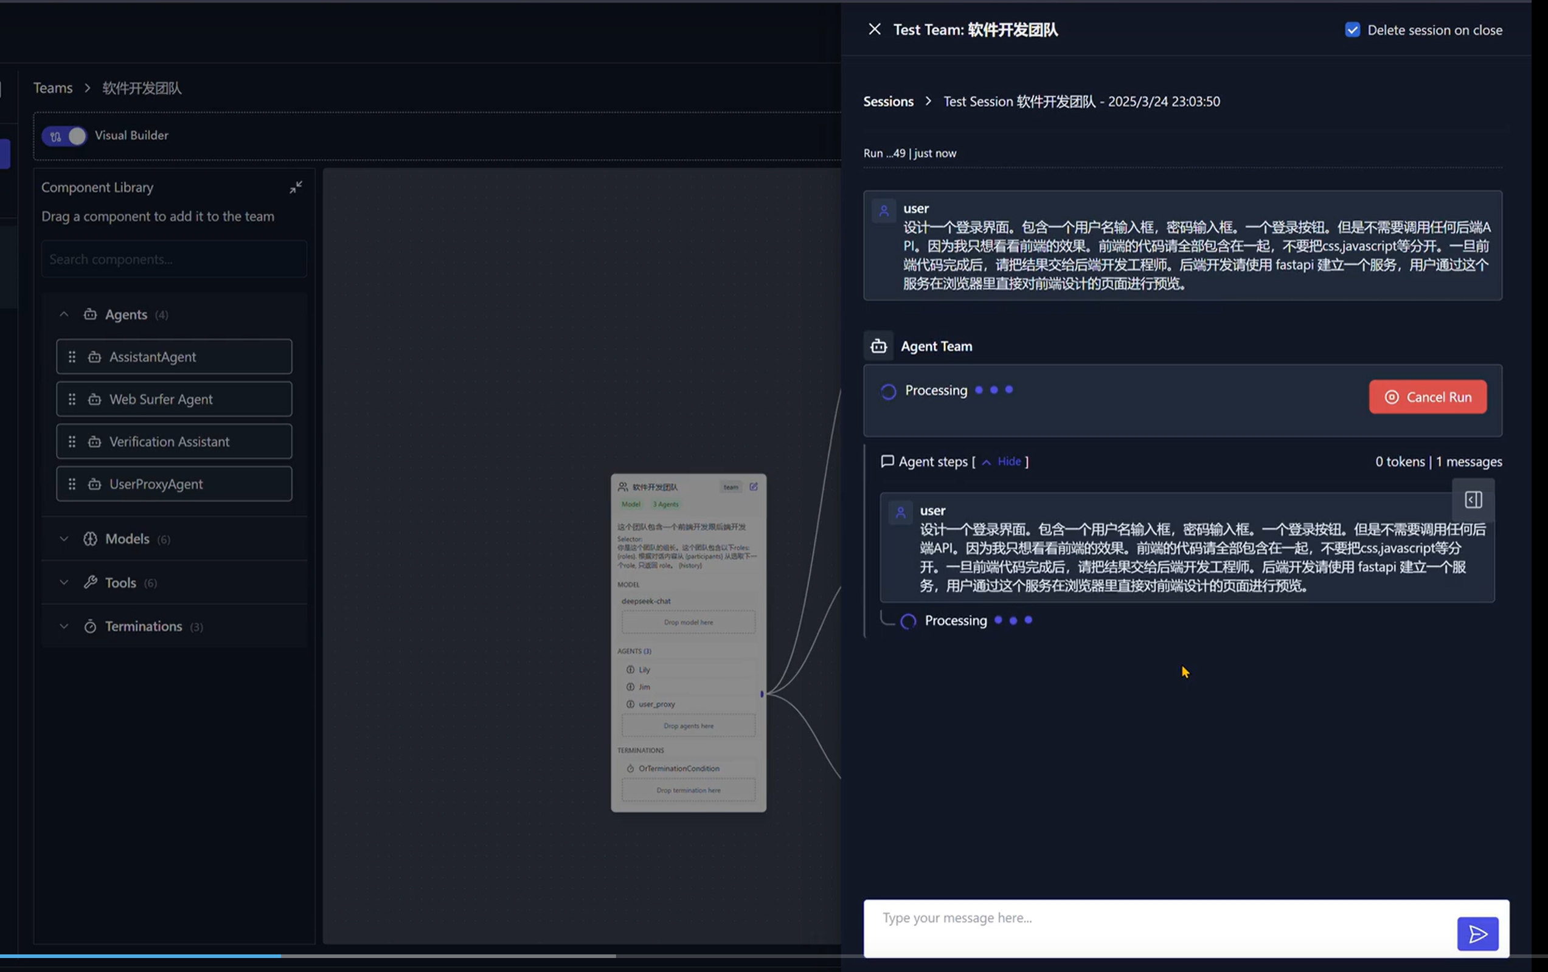Screen dimensions: 1548x972
Task: Uncheck Delete session on close
Action: [1352, 30]
